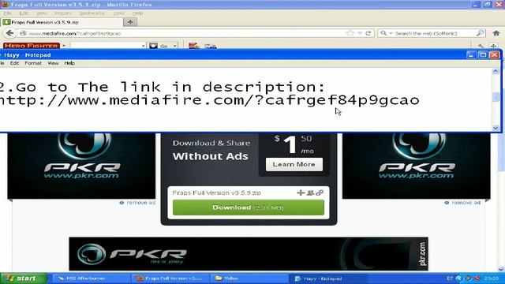Click remove ad link under left PKR ad
Image resolution: width=505 pixels, height=284 pixels.
tap(137, 203)
